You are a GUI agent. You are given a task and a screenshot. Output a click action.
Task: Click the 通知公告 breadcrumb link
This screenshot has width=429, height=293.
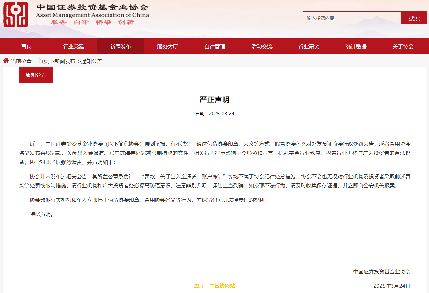(x=92, y=61)
